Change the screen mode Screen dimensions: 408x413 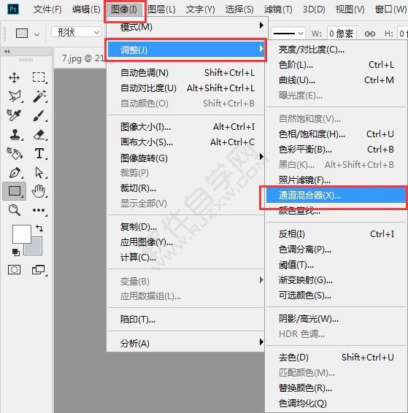point(39,270)
